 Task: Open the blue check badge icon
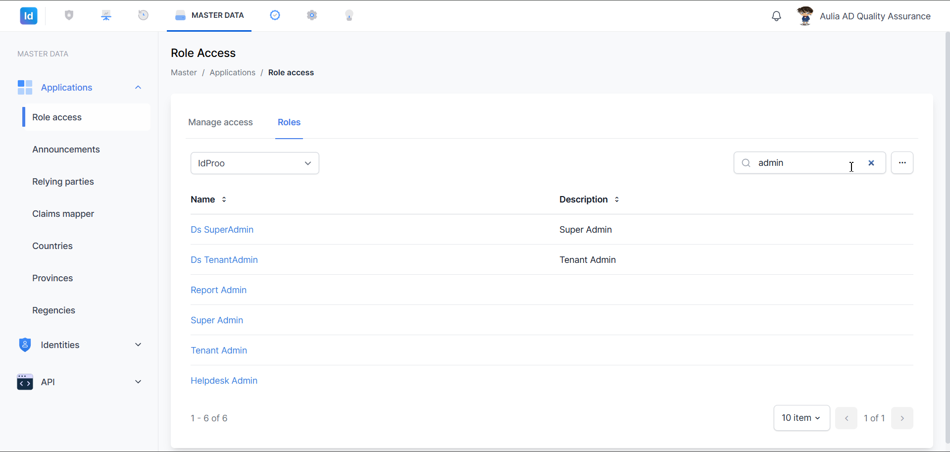(275, 15)
